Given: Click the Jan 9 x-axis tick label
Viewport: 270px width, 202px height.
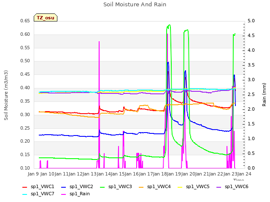Looking at the screenshot, I should [x=33, y=174].
